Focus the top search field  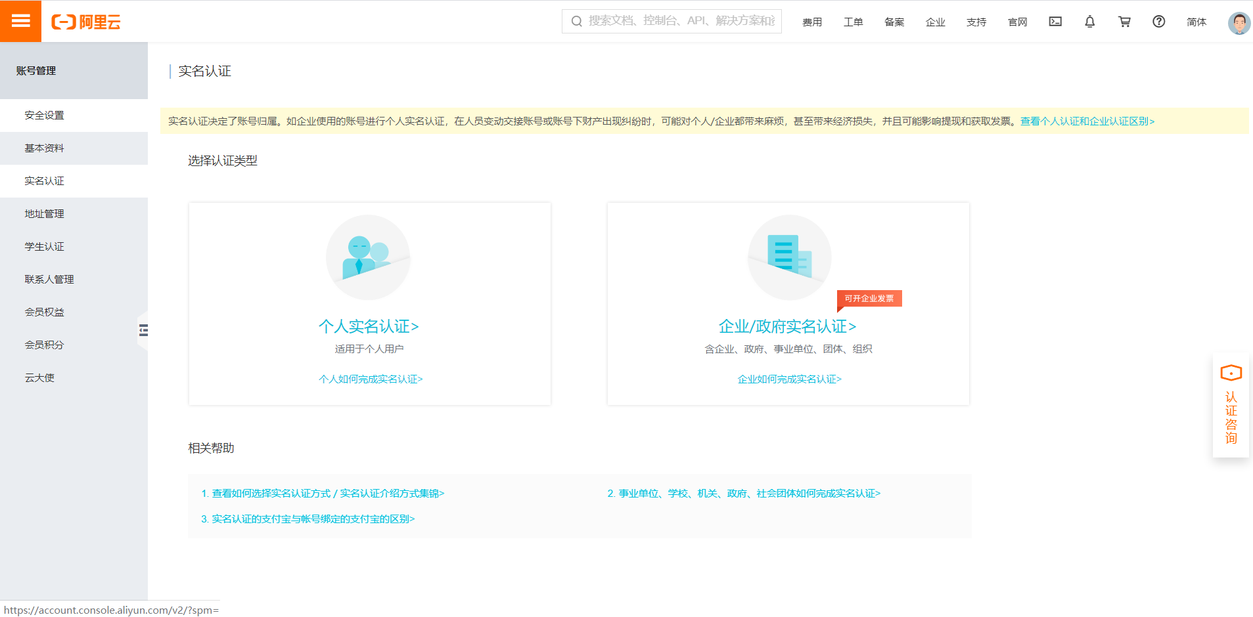point(672,21)
